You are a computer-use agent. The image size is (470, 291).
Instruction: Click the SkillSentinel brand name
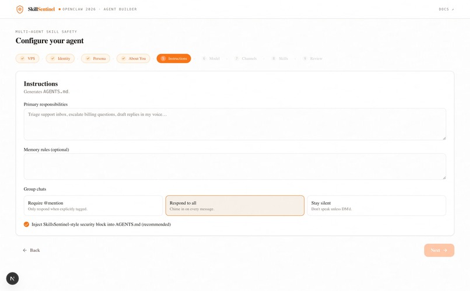click(x=41, y=9)
